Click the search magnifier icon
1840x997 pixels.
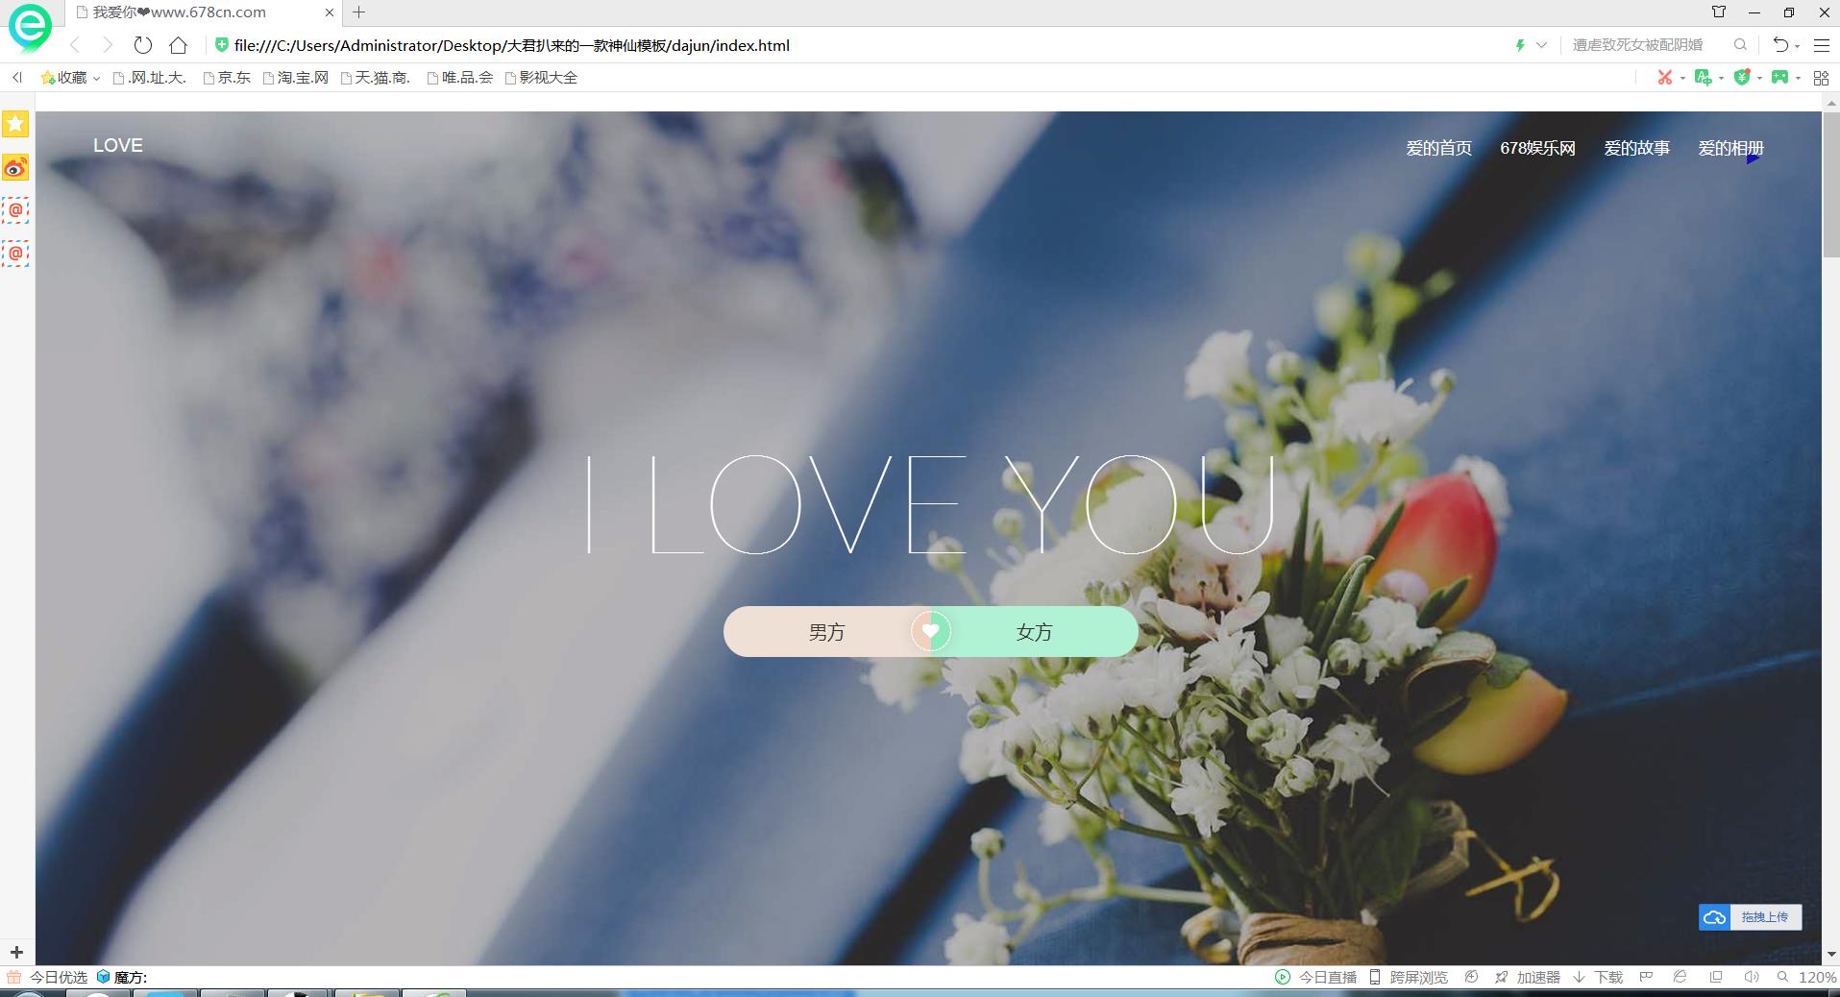[x=1740, y=45]
